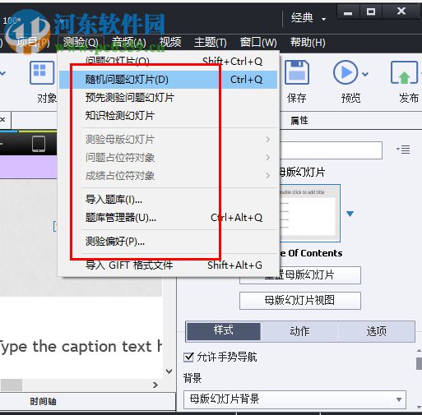Maximize the application window

[x=371, y=12]
